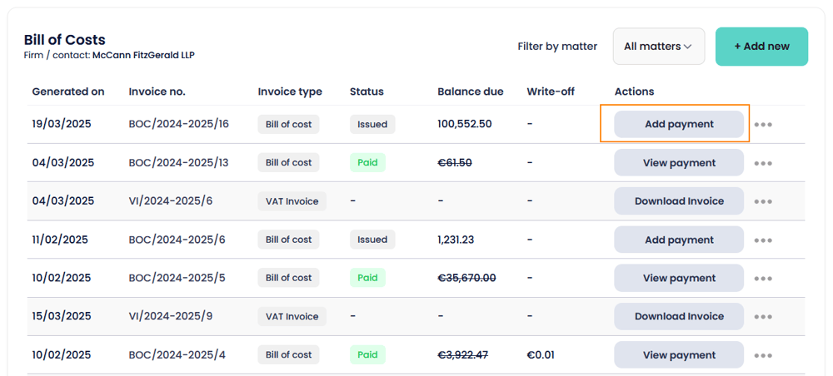Click the Balance due column header
This screenshot has width=833, height=376.
point(470,92)
